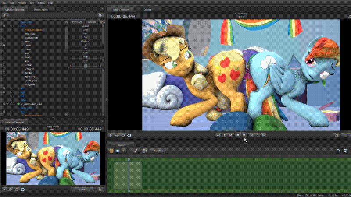Select the Graph Editor mode icon
Image resolution: width=351 pixels, height=197 pixels.
point(124,151)
